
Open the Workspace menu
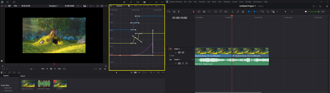point(258,2)
